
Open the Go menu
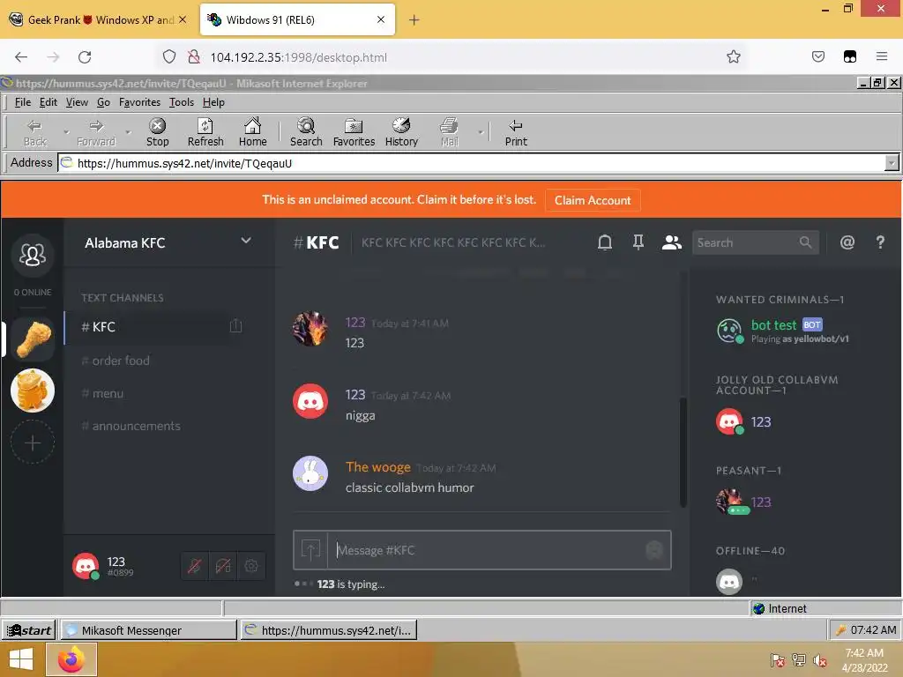(x=103, y=102)
